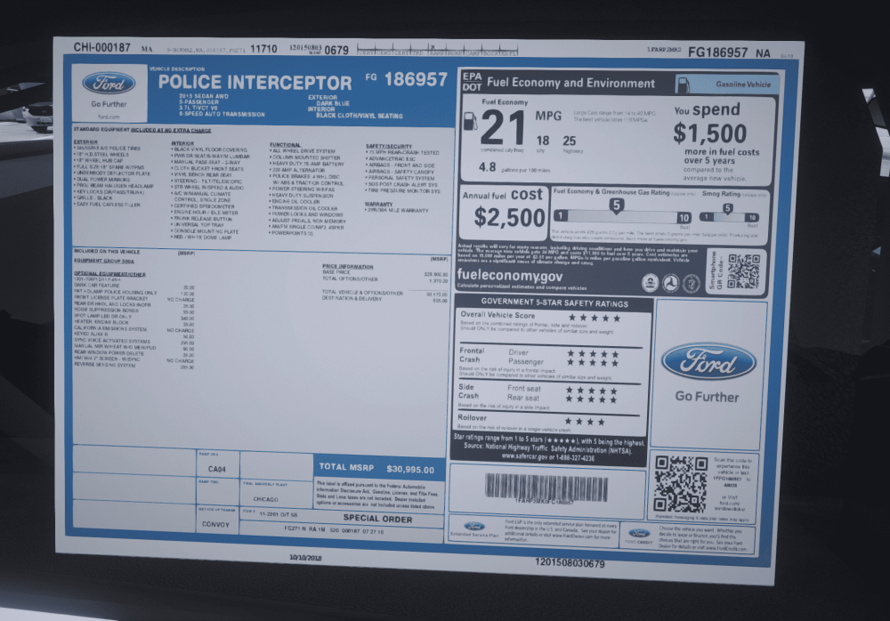Screen dimensions: 890x621
Task: Click the Rollover star rating
Action: pos(586,422)
